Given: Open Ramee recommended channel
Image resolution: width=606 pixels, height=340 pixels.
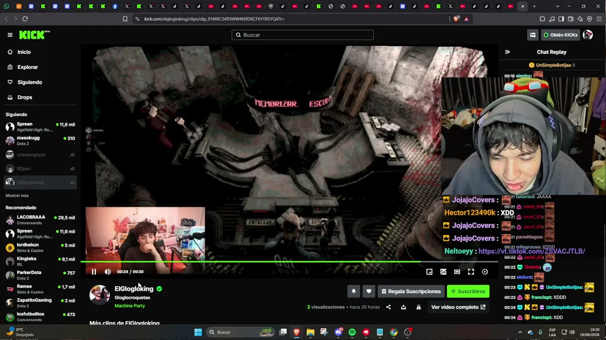Looking at the screenshot, I should 40,289.
